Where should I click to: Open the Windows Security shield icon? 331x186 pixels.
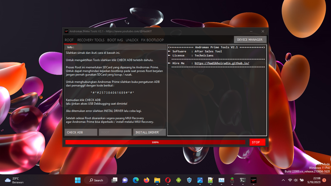click(x=189, y=180)
